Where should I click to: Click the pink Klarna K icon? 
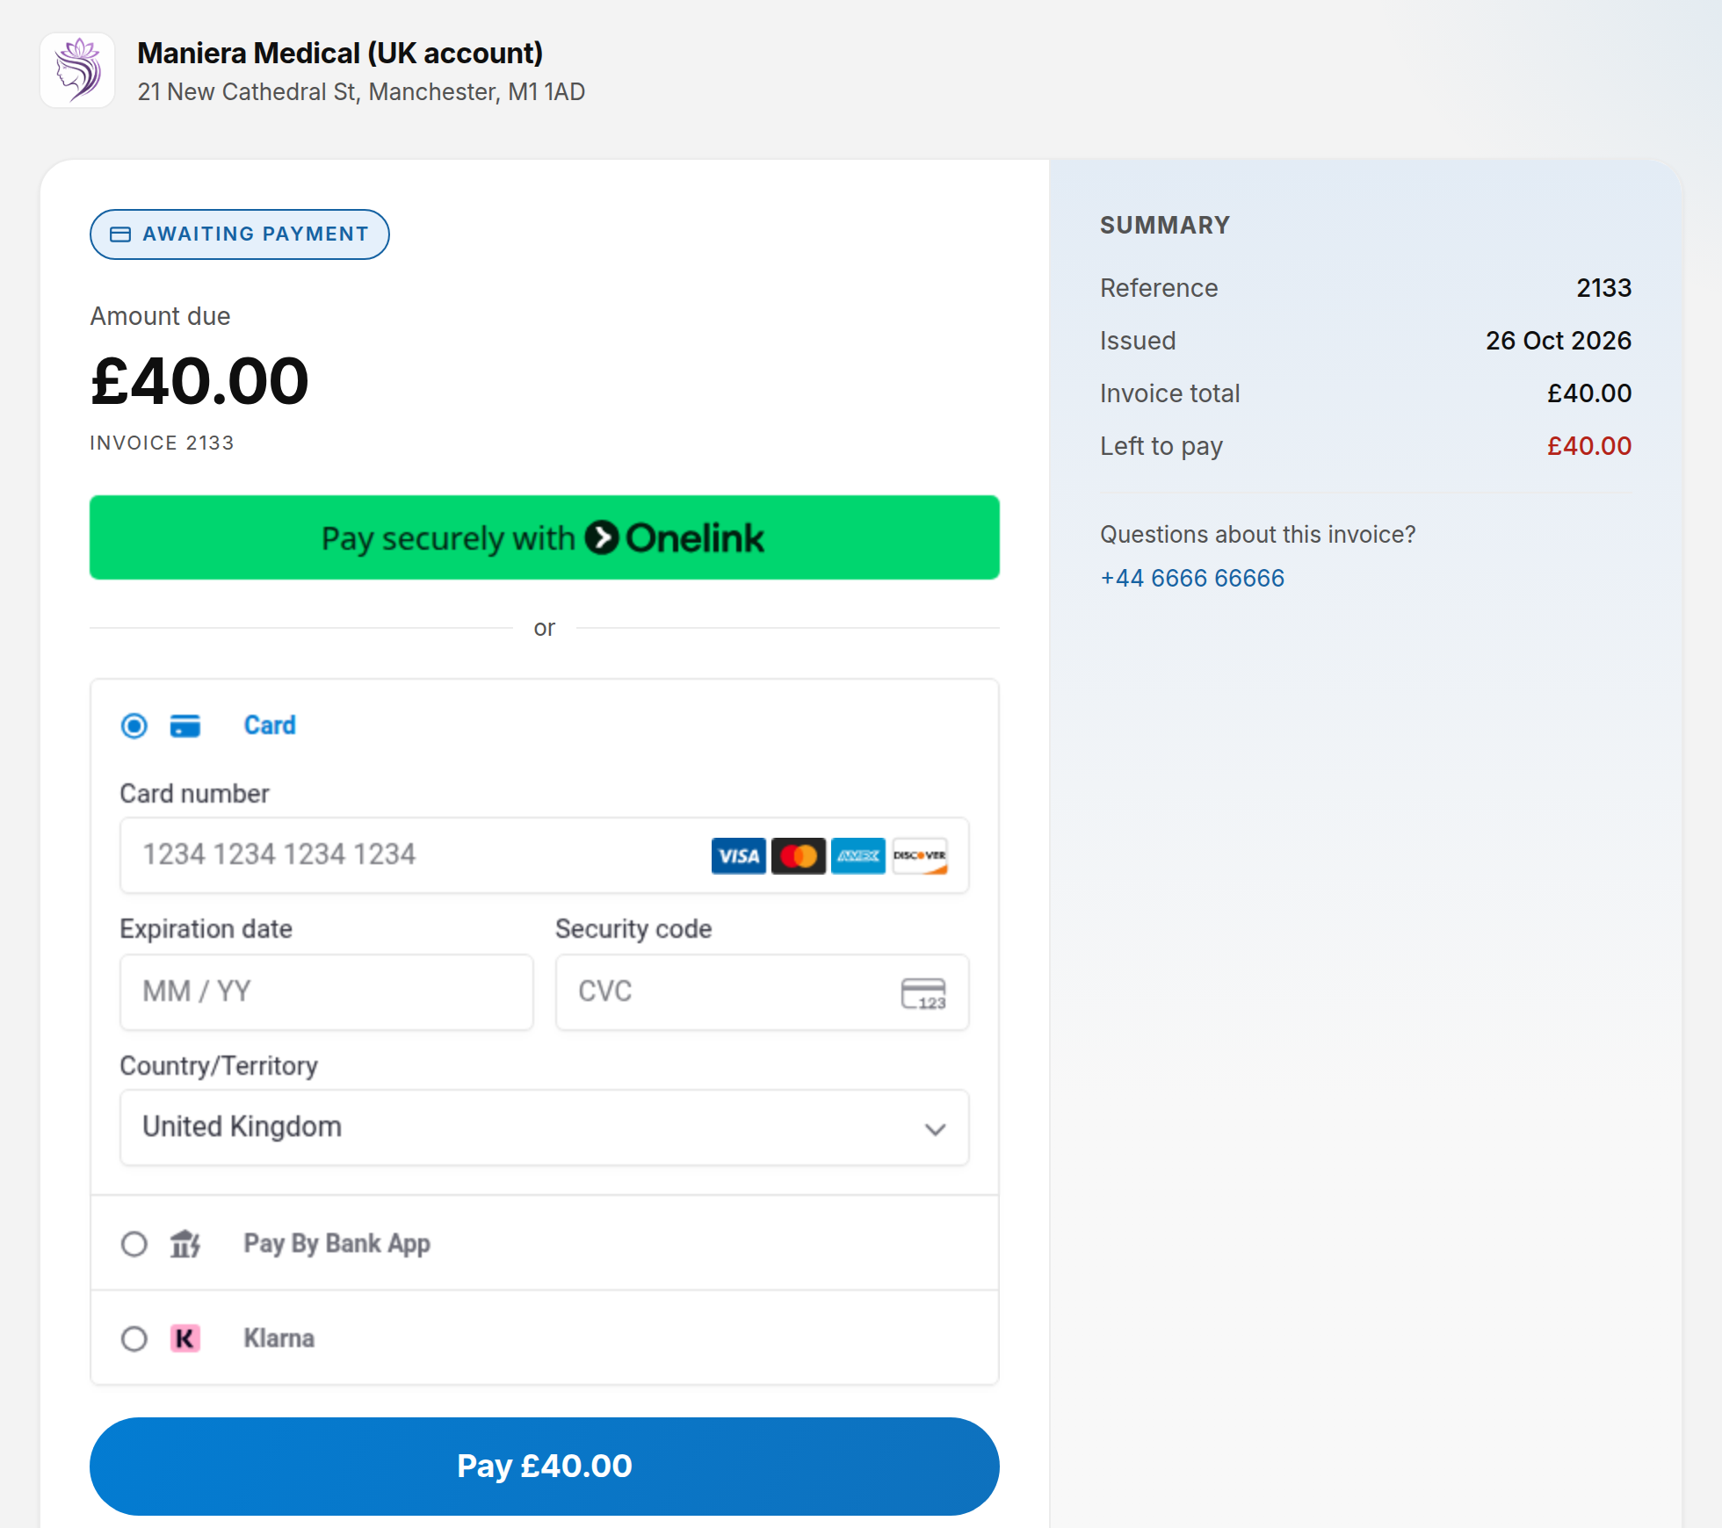(185, 1338)
